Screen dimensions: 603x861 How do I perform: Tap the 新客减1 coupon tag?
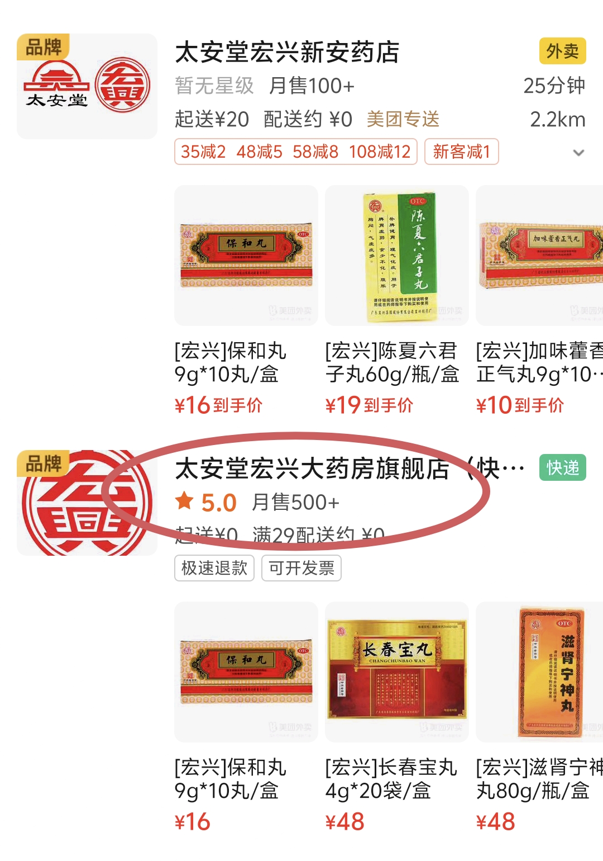pos(461,152)
